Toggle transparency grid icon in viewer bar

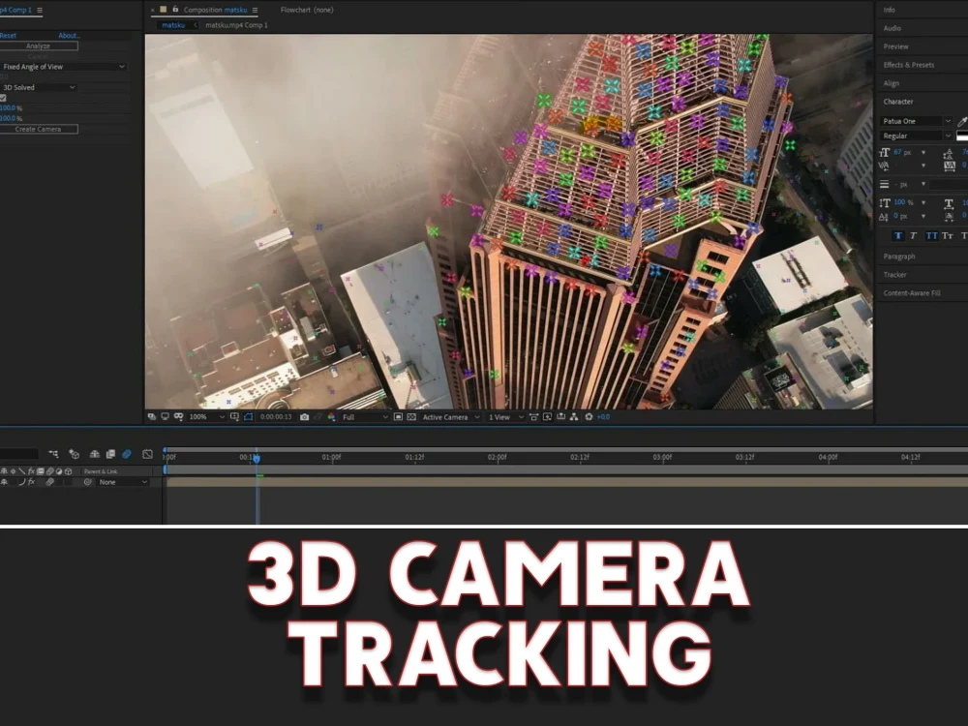click(411, 417)
